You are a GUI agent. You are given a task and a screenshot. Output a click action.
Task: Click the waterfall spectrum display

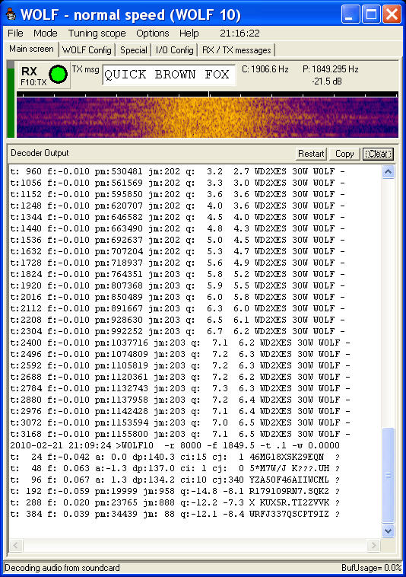[208, 117]
